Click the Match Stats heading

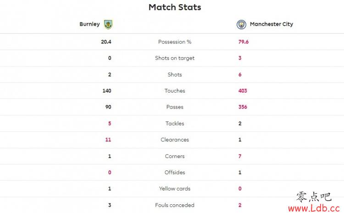click(175, 7)
